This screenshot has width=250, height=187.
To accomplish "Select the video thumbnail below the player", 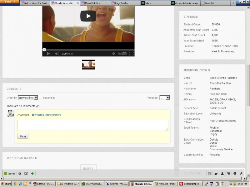I will click(x=88, y=65).
